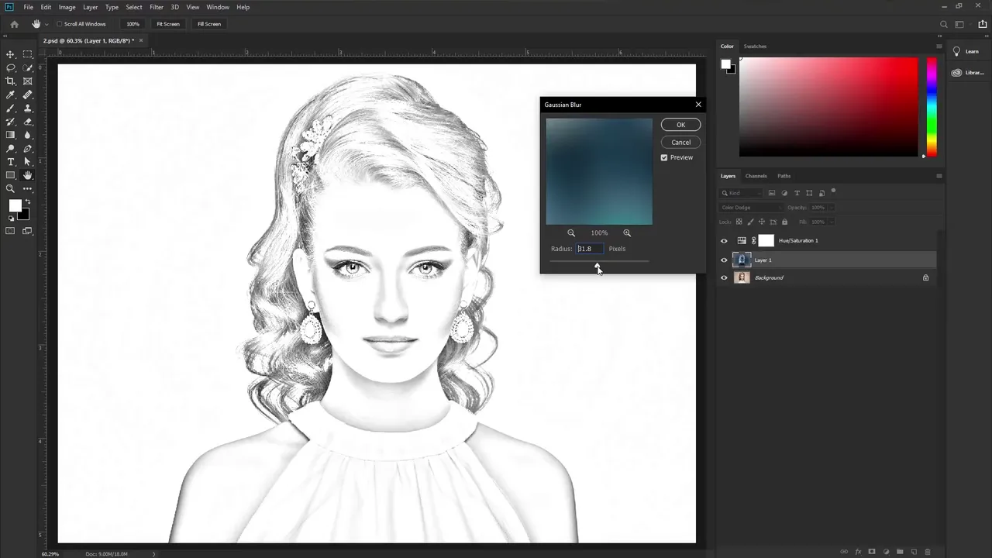Viewport: 992px width, 558px height.
Task: Confirm Gaussian Blur with OK
Action: [x=680, y=125]
